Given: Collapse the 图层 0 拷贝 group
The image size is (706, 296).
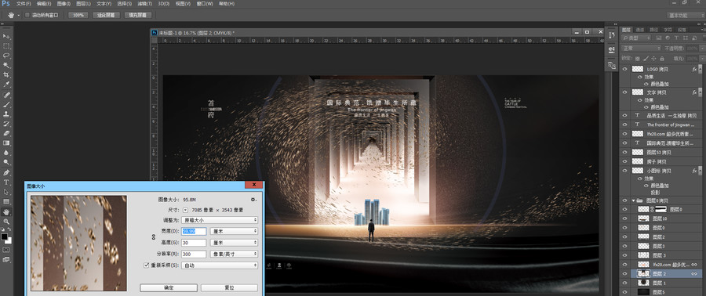Looking at the screenshot, I should (x=634, y=200).
